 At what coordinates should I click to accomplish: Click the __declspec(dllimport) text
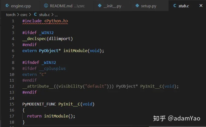coord(47,39)
